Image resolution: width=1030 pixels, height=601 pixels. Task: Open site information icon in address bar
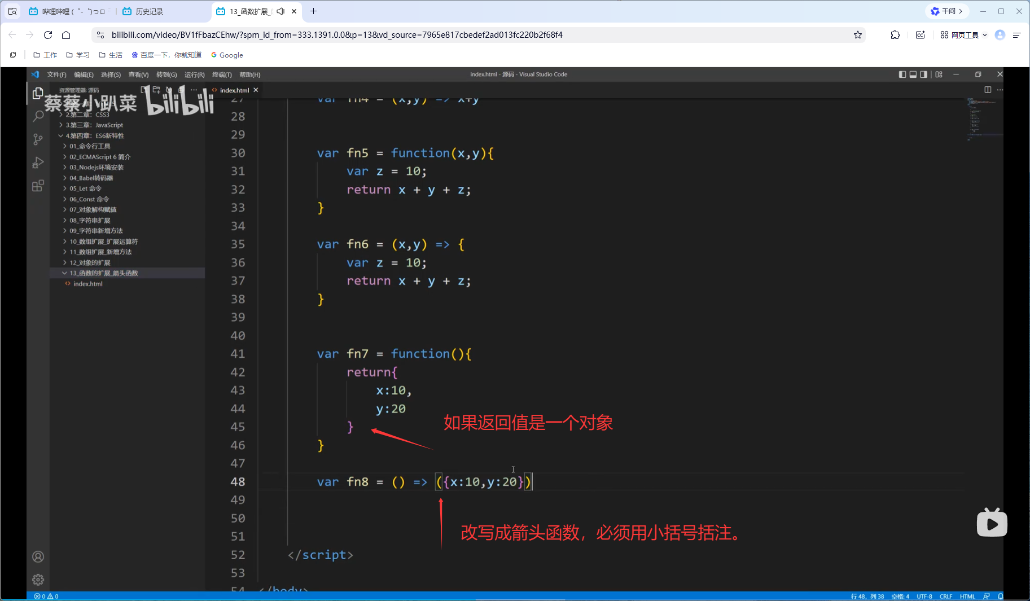[x=100, y=35]
